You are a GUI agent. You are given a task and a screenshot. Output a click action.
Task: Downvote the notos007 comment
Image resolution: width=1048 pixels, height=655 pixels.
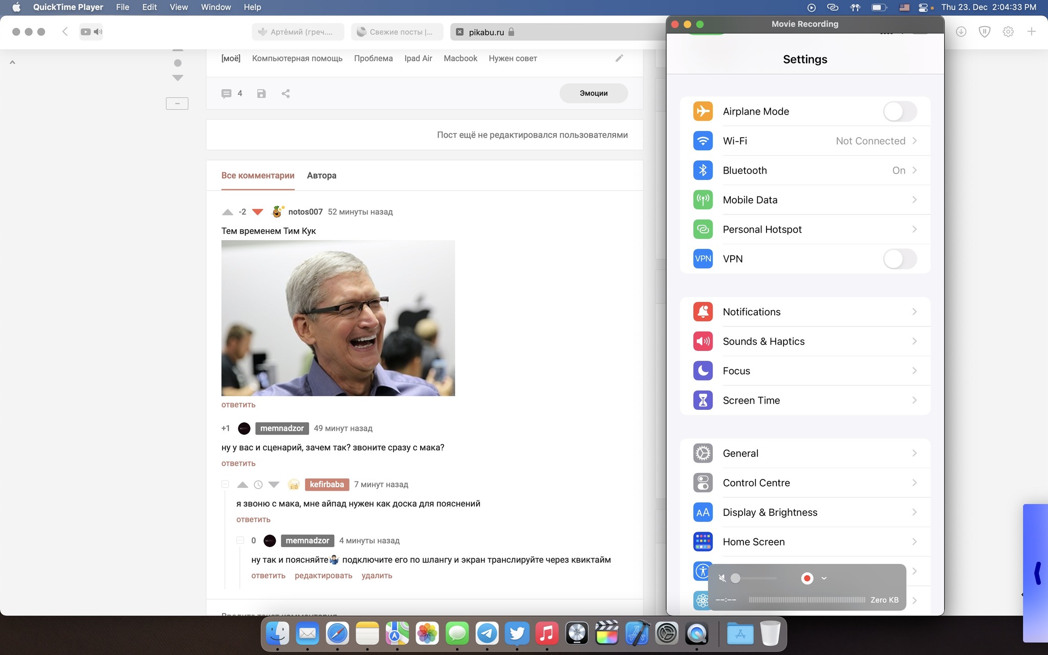[258, 212]
